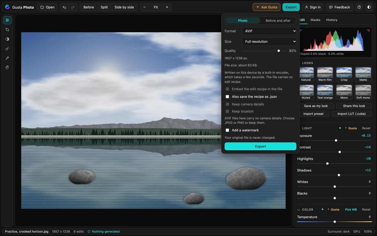Select the pen-shaped tool in left toolbar
This screenshot has width=377, height=236.
(x=7, y=58)
